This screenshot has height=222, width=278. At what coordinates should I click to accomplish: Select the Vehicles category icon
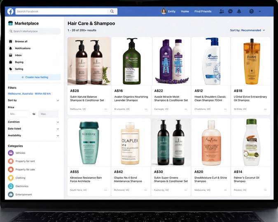click(11, 153)
